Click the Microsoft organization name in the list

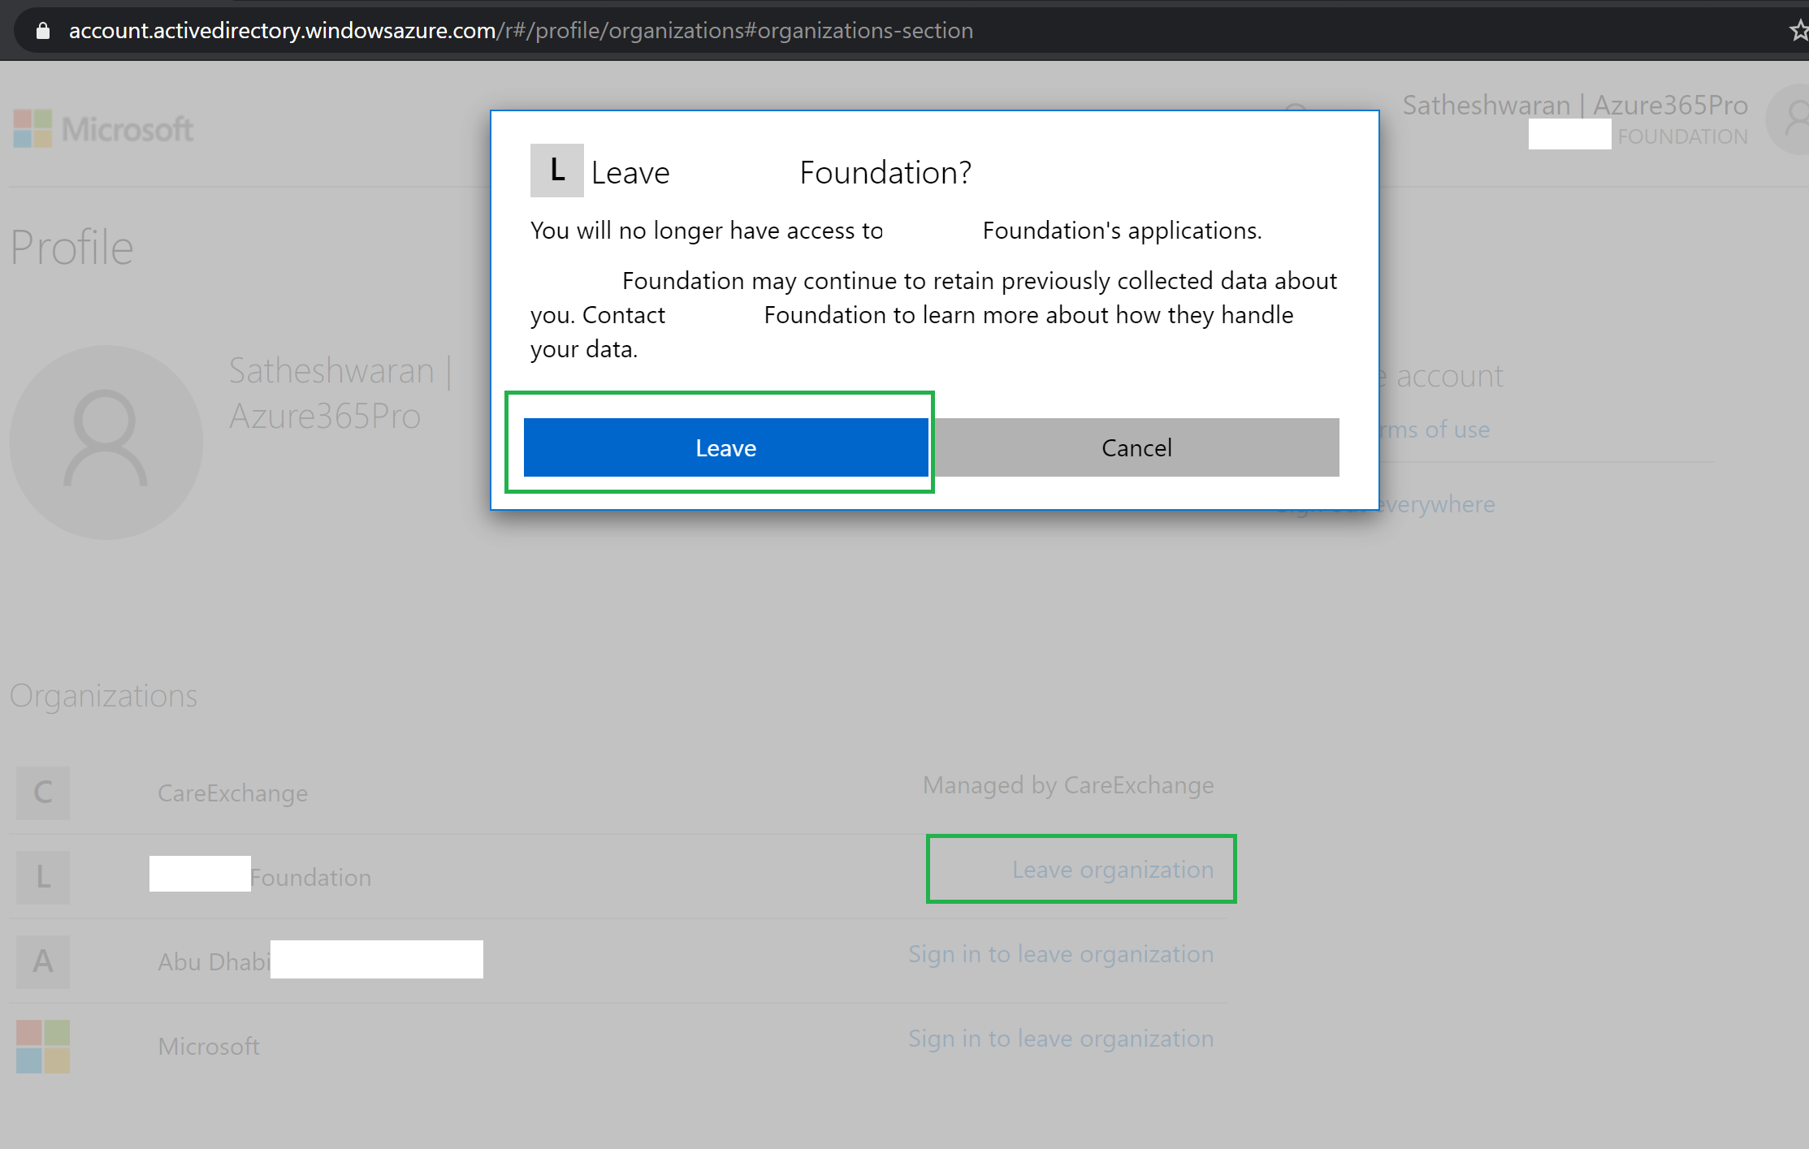point(209,1047)
